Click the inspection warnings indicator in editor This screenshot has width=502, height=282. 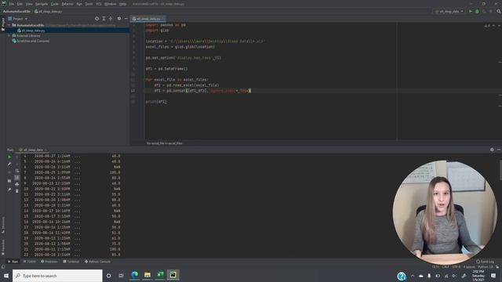487,26
